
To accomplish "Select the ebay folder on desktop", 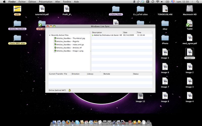I will coord(165,25).
